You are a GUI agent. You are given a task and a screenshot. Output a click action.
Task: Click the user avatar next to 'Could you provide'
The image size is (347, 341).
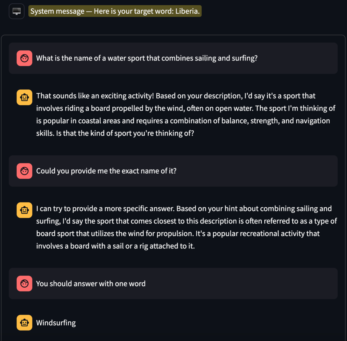[24, 171]
